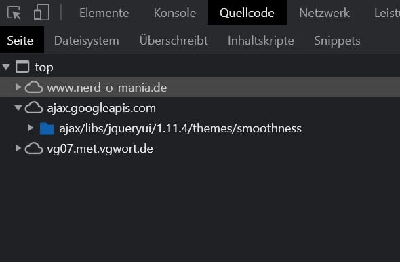This screenshot has height=262, width=400.
Task: Show the Snippets sub-tab
Action: coord(337,41)
